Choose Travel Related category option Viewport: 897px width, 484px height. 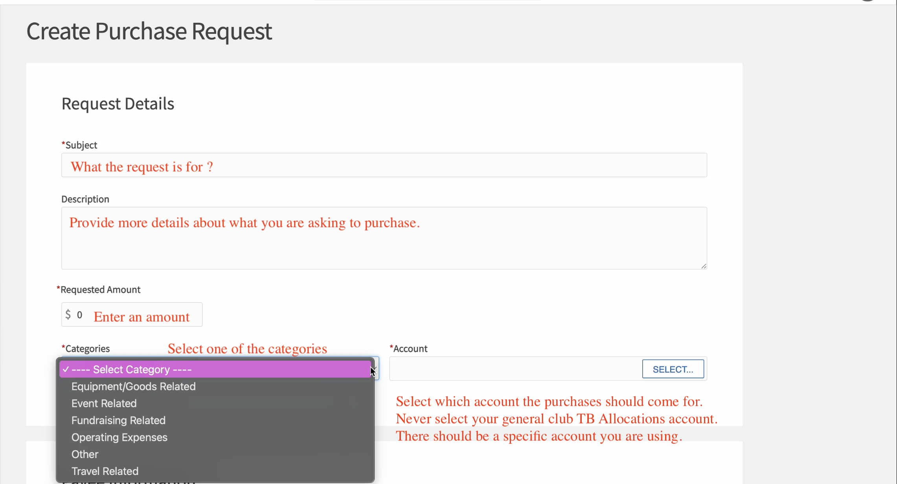[x=105, y=471]
